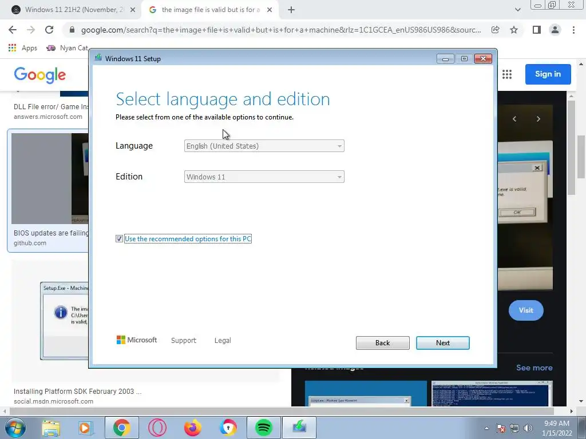Go forward in Chrome
The image size is (586, 439).
pos(31,30)
